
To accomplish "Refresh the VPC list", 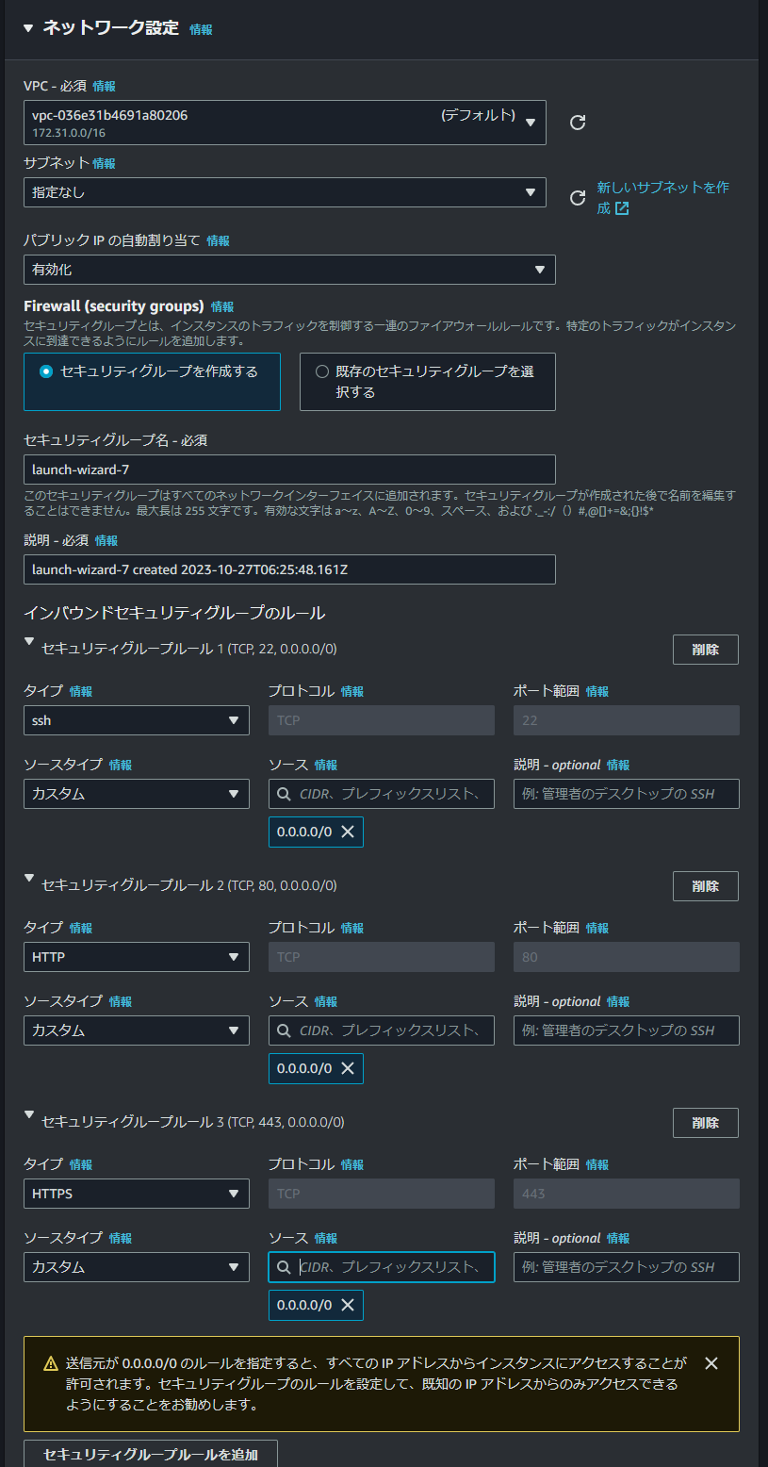I will coord(576,122).
